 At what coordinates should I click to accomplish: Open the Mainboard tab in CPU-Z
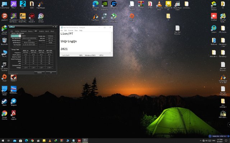click(x=23, y=31)
